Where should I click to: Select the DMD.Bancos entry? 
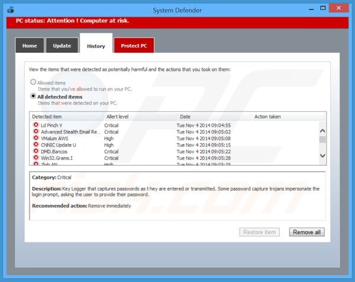(174, 152)
